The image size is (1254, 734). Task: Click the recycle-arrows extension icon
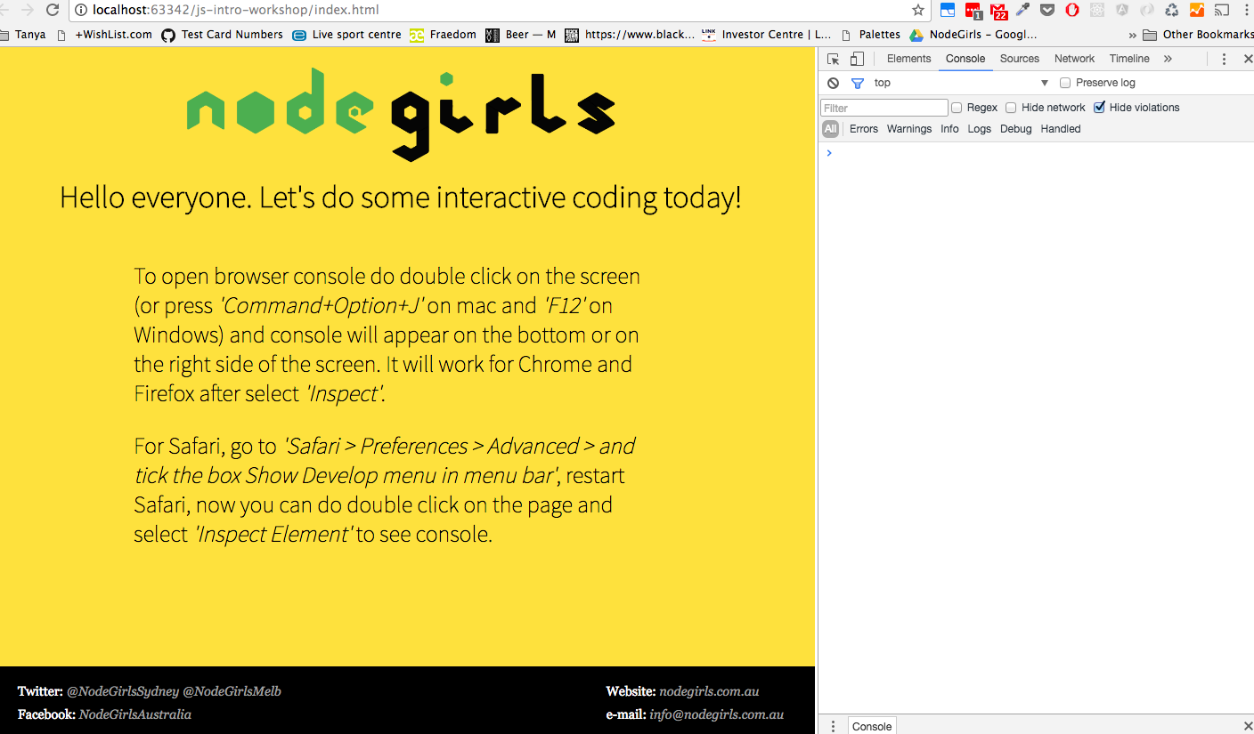click(x=1172, y=10)
